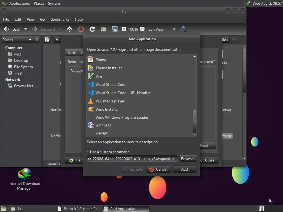Toggle the location edit pencil icon
The width and height of the screenshot is (283, 212).
coord(47,39)
